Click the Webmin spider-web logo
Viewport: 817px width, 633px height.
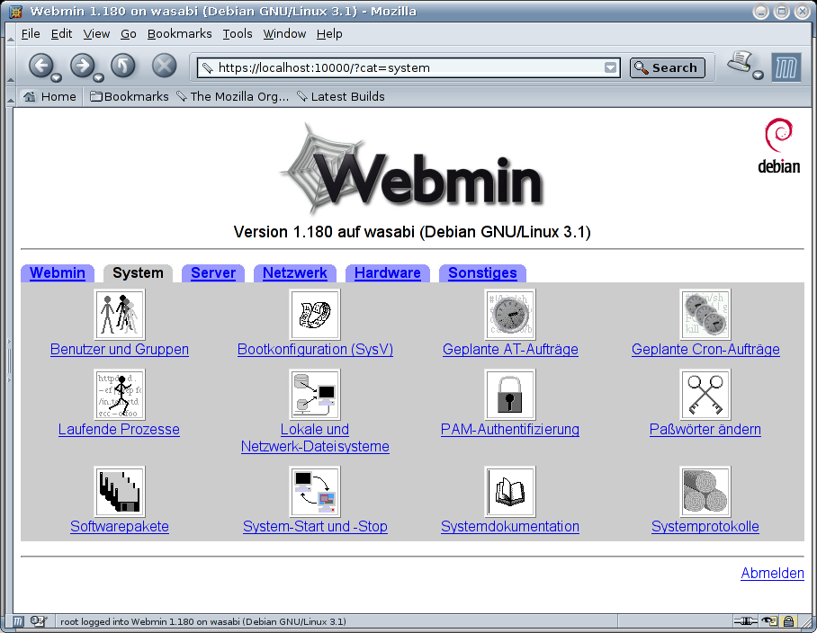(411, 169)
